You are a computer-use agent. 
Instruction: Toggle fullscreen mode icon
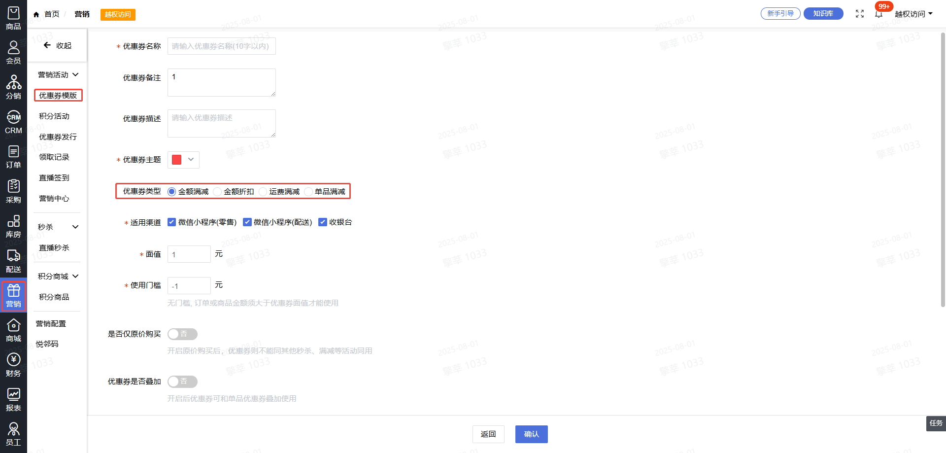(860, 14)
